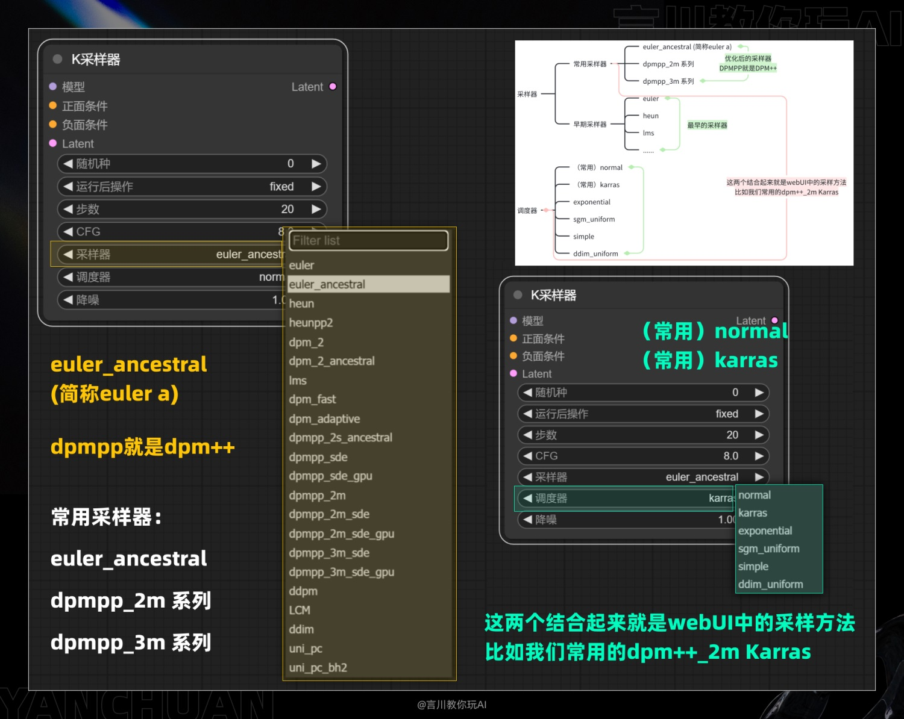Next 采样器 option via right arrow, right node
Viewport: 904px width, 719px height.
[759, 477]
